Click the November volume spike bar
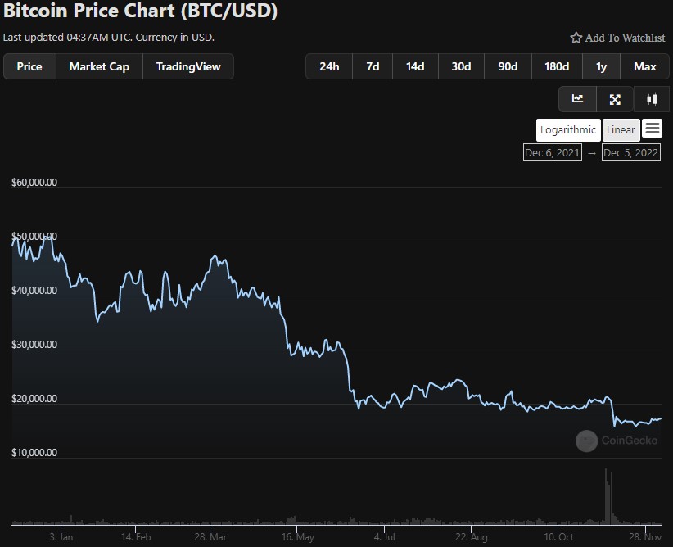The image size is (673, 547). pos(607,495)
